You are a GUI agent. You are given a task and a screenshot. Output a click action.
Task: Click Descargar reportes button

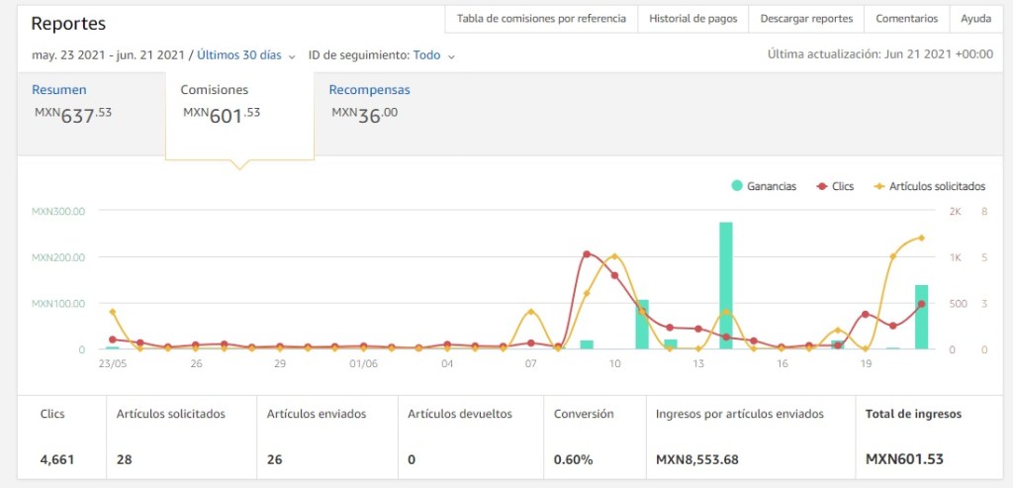click(806, 19)
